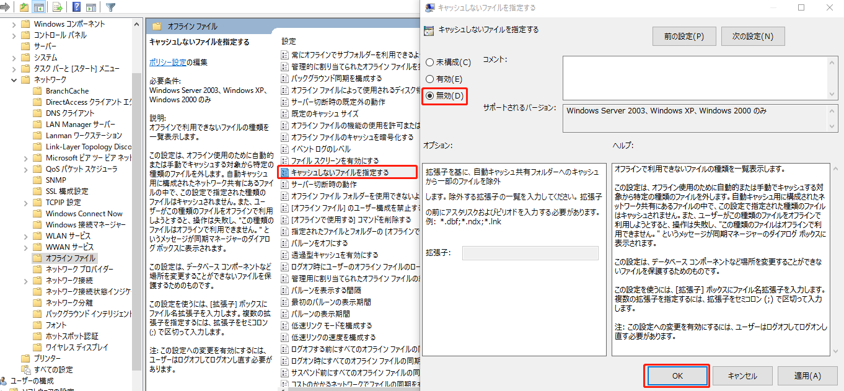Click キャンセル button in dialog

coord(742,376)
